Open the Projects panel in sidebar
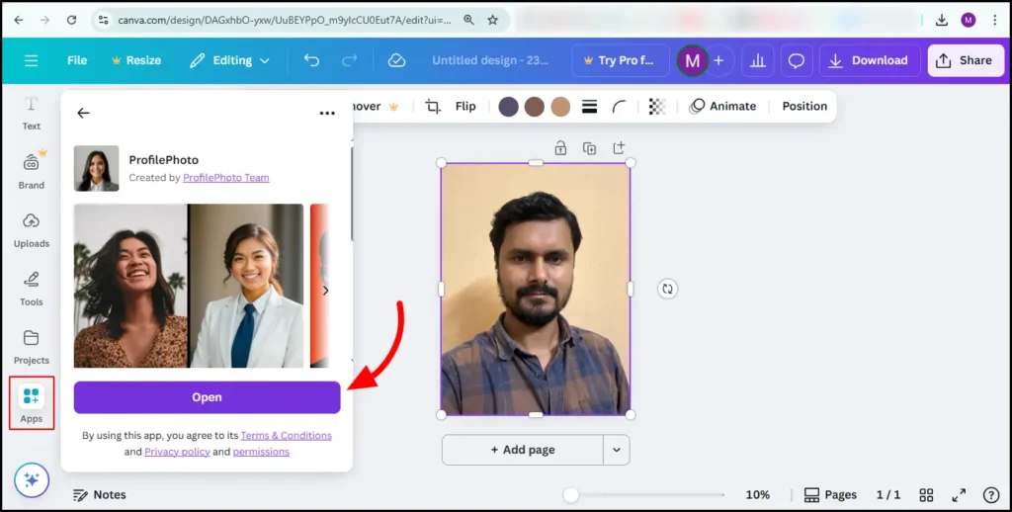 (x=31, y=347)
